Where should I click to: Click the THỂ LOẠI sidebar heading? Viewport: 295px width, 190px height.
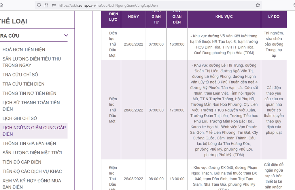[14, 21]
